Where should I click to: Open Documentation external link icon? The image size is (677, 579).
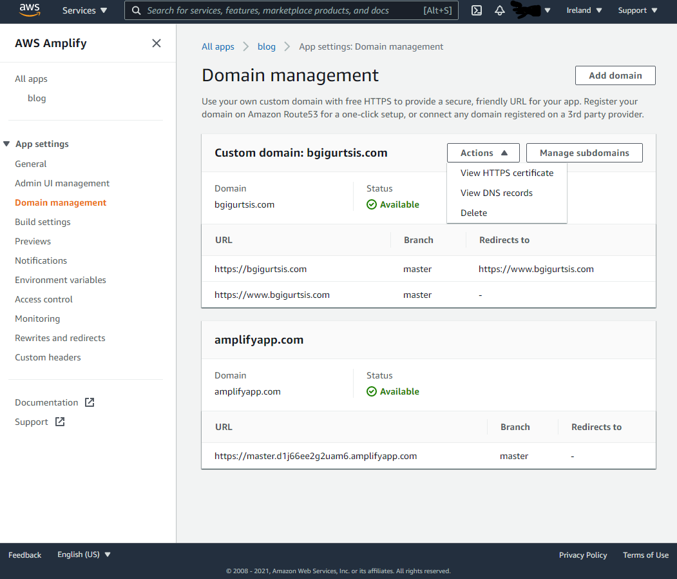tap(90, 402)
